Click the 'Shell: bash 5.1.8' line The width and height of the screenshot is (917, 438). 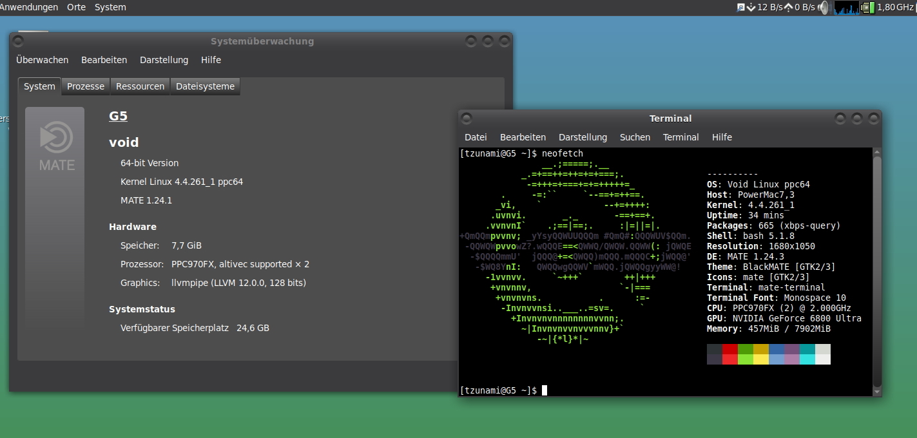click(x=751, y=236)
